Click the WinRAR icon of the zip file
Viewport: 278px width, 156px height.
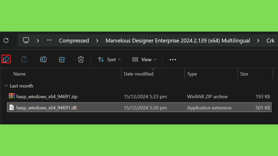(x=12, y=96)
